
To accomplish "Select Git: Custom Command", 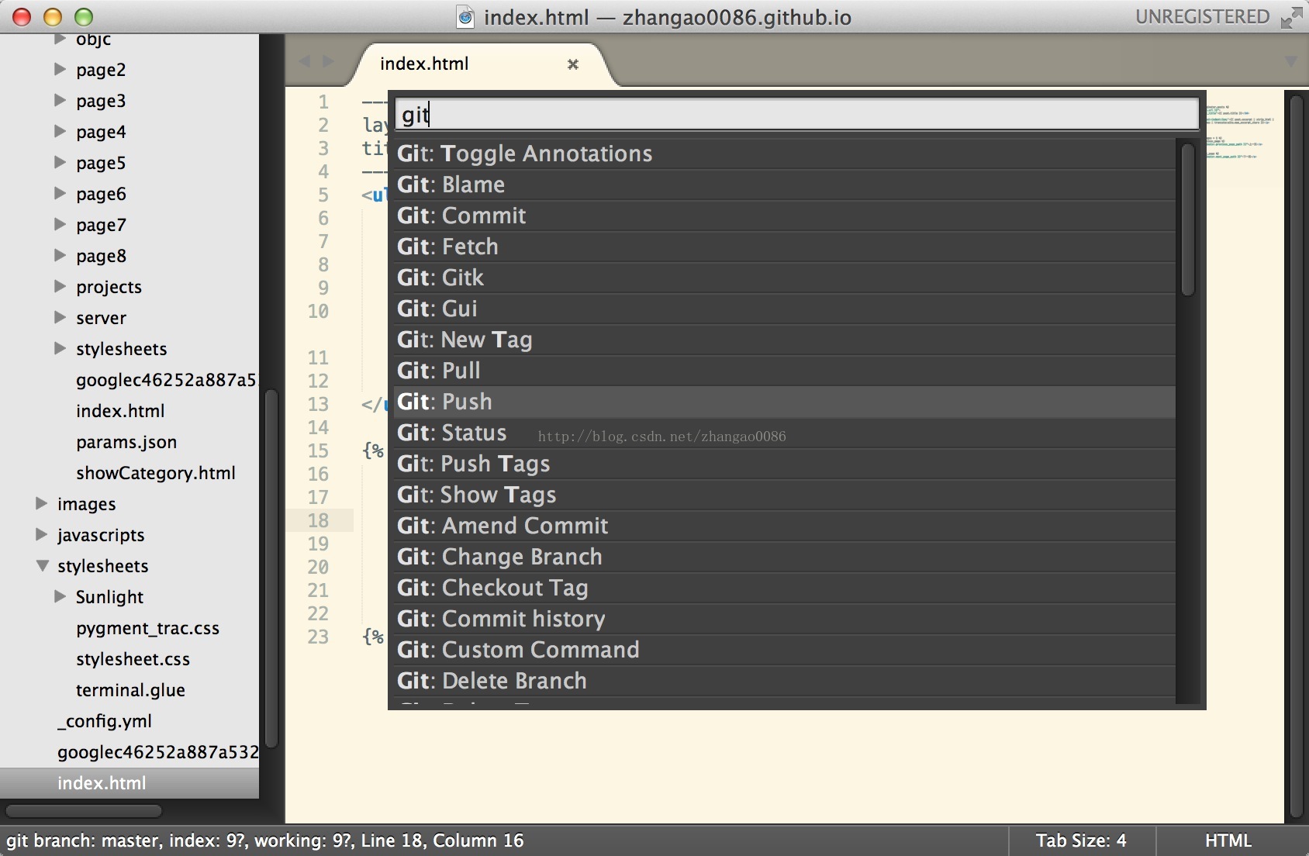I will (785, 650).
